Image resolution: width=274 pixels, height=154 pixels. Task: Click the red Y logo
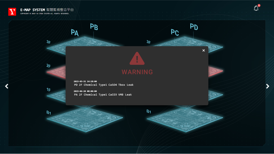tap(12, 12)
